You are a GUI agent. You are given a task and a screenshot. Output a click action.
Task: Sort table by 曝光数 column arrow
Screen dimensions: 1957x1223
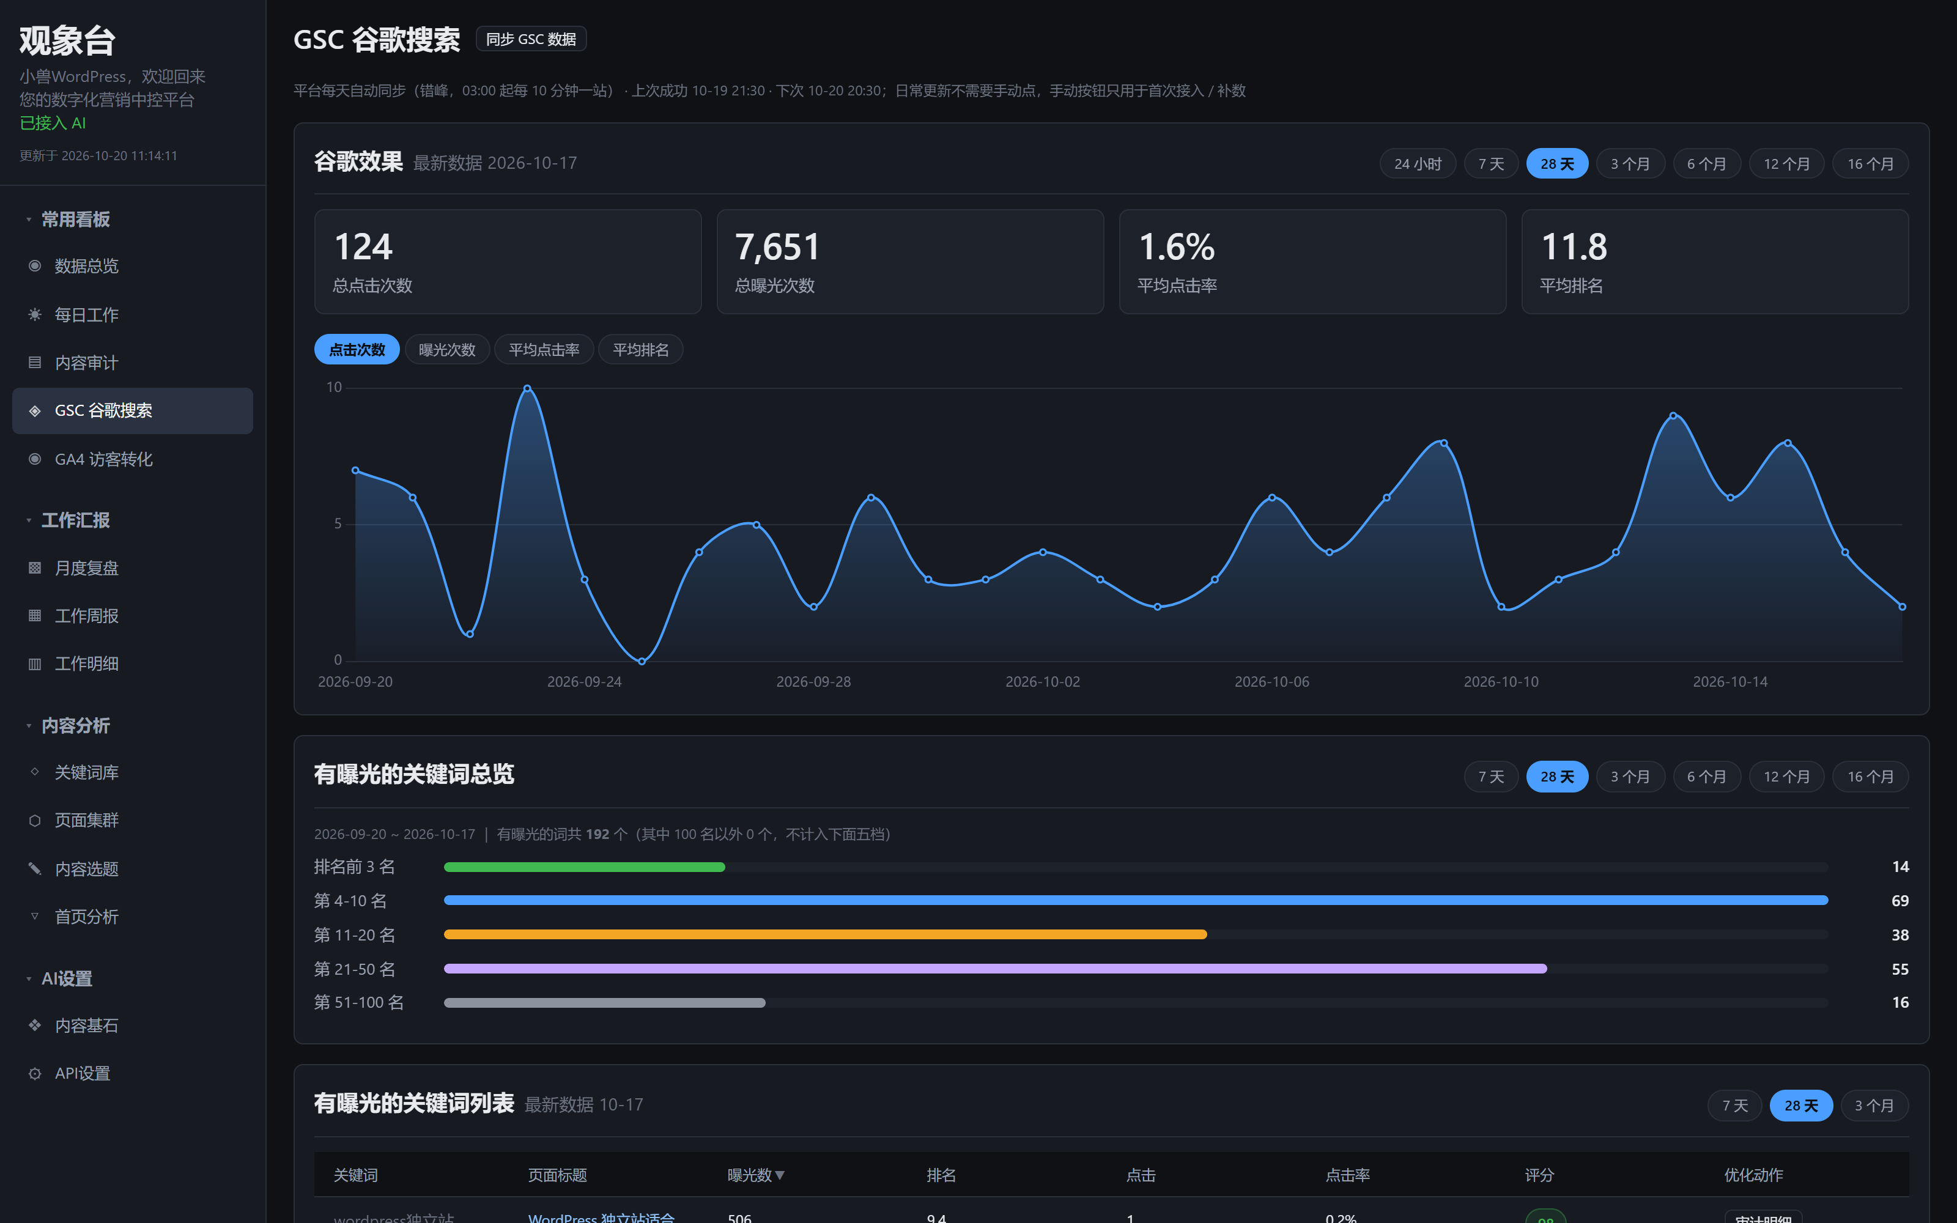(780, 1175)
